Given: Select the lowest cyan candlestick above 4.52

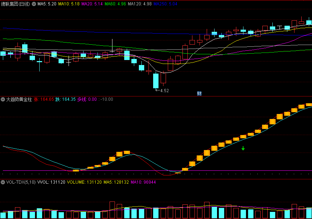Looking at the screenshot, I should 156,81.
